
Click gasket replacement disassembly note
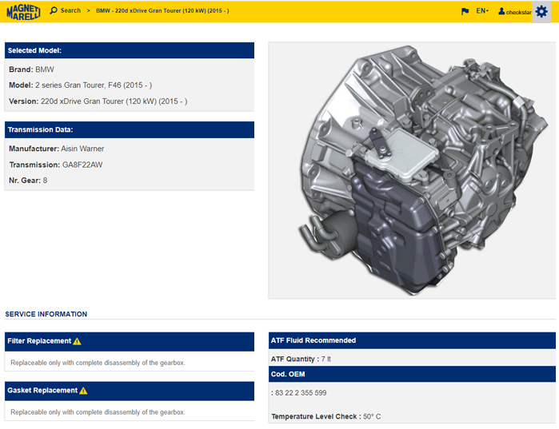coord(98,412)
